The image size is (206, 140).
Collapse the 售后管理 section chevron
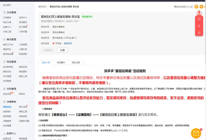(31, 39)
